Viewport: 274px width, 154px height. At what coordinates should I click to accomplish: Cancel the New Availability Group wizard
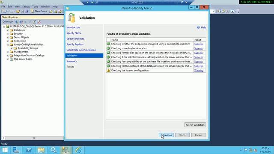(x=199, y=135)
